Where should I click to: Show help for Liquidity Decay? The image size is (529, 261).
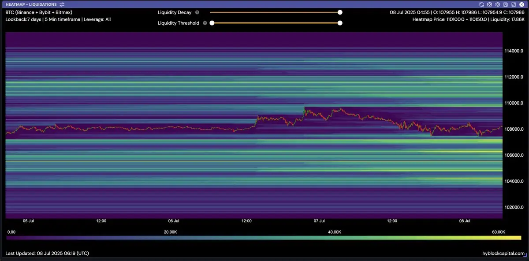coord(197,13)
